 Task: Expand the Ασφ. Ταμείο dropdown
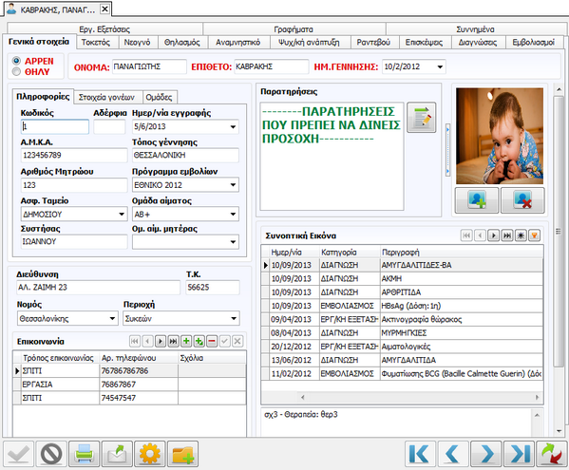point(122,214)
